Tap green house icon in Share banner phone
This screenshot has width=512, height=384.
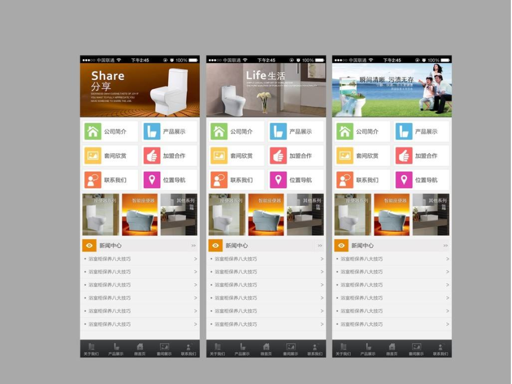(x=93, y=131)
